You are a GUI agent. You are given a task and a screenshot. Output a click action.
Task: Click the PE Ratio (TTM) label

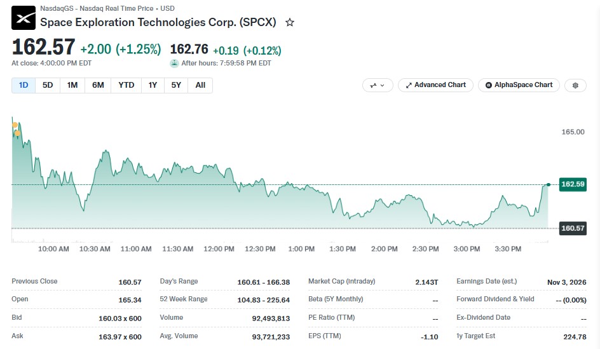[x=331, y=318]
